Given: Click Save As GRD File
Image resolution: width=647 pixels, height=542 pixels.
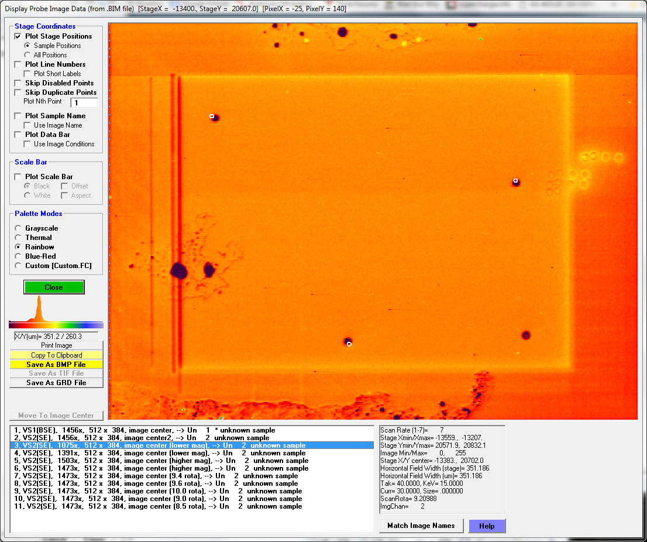Looking at the screenshot, I should pos(56,383).
